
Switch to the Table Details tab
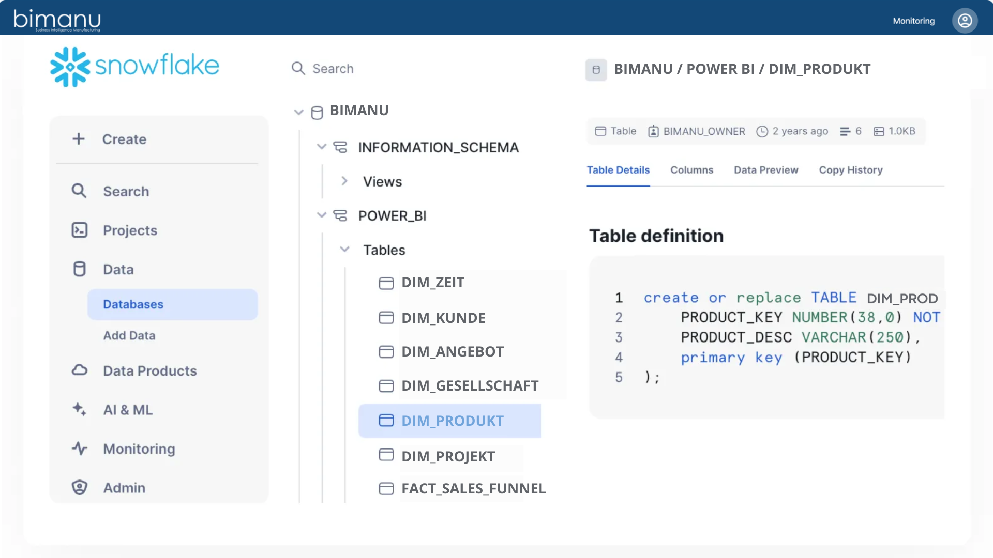click(618, 170)
